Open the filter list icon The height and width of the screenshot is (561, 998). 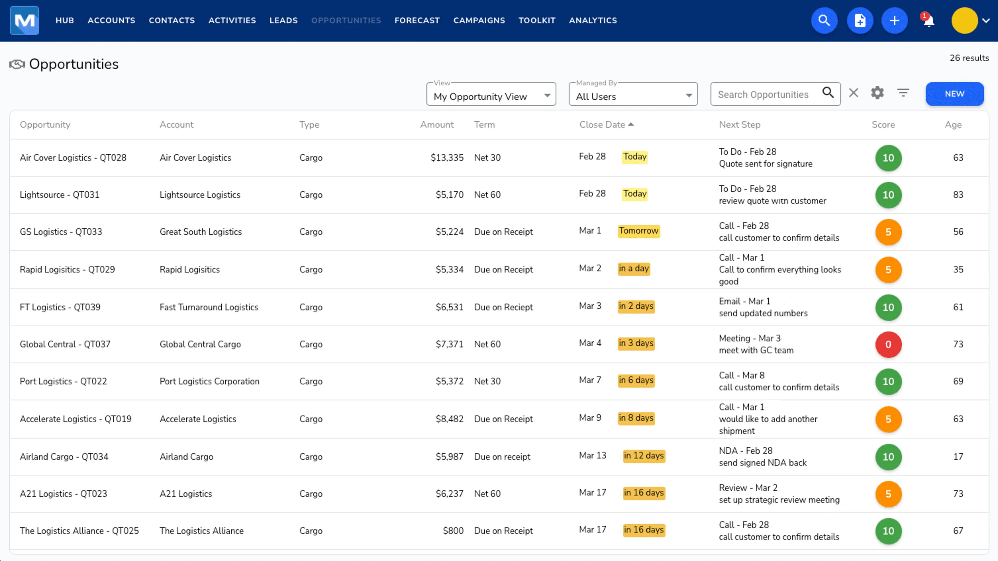tap(903, 93)
